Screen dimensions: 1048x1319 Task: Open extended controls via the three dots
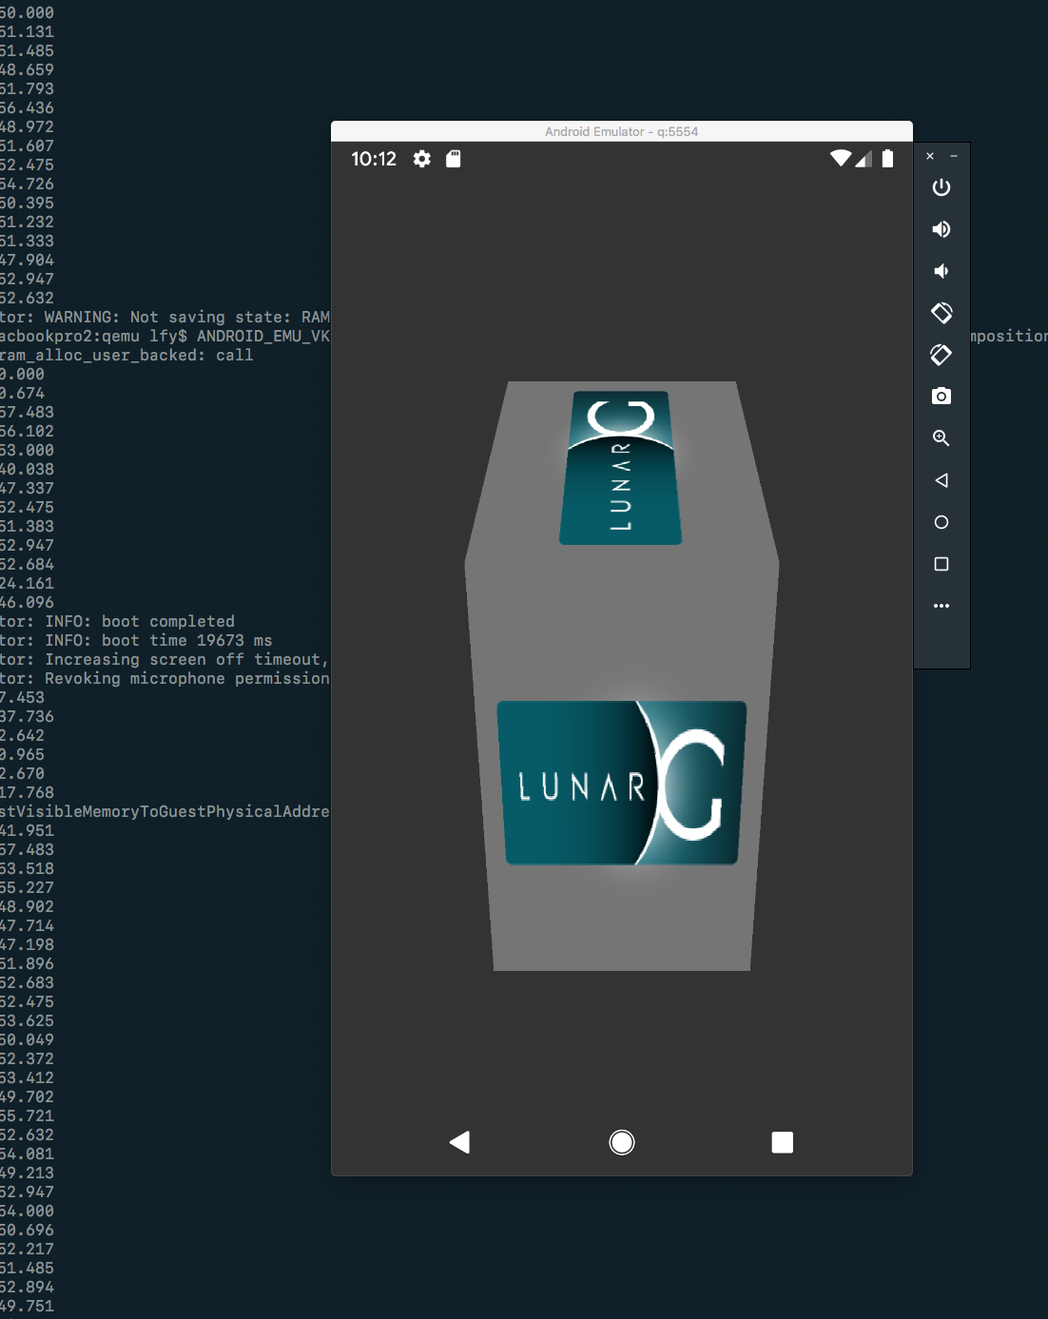pyautogui.click(x=941, y=606)
